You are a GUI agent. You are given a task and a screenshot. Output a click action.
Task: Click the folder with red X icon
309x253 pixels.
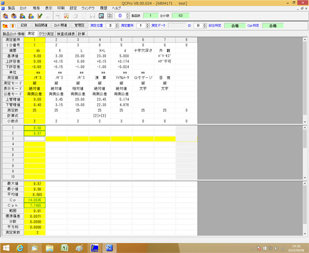coord(5,26)
